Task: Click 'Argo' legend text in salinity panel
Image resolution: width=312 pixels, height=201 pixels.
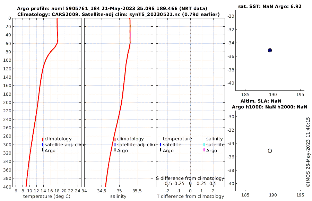Action: pyautogui.click(x=122, y=151)
